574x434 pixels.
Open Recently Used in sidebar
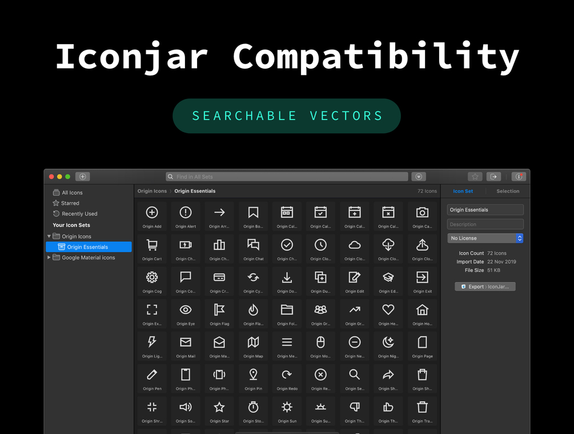[x=89, y=214]
